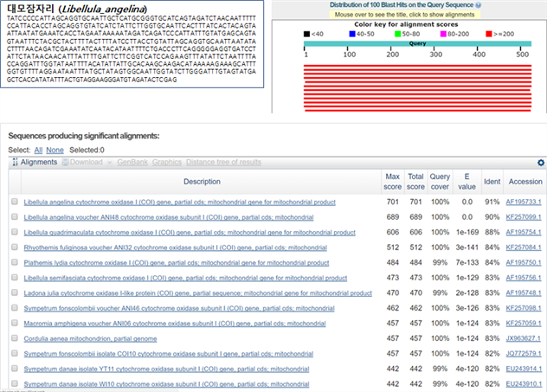Image resolution: width=547 pixels, height=392 pixels.
Task: Open the GenBank toolbar link
Action: coord(132,162)
